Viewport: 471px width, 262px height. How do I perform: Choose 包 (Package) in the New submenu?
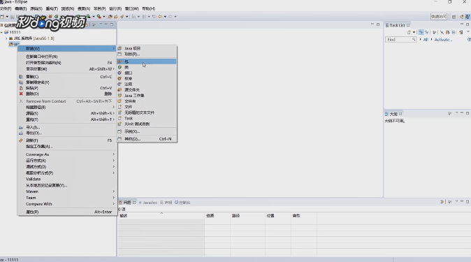pyautogui.click(x=147, y=61)
